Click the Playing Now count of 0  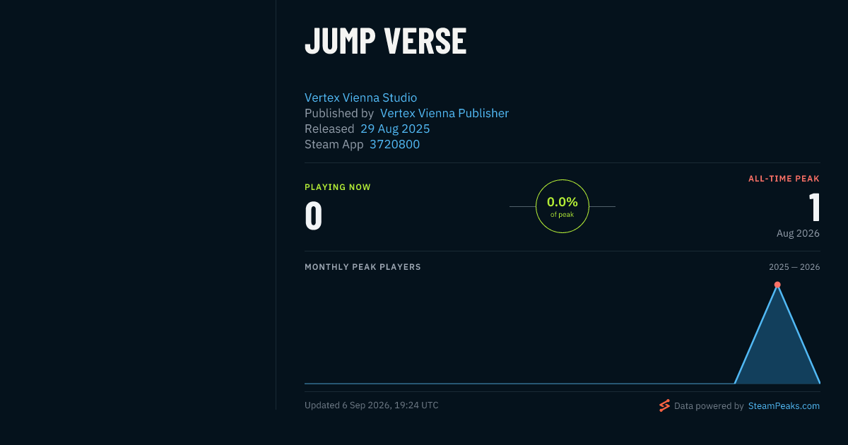pos(314,216)
